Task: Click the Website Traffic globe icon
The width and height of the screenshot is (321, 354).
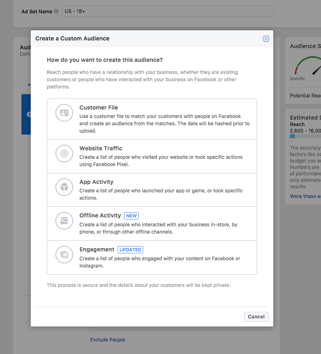Action: [64, 154]
